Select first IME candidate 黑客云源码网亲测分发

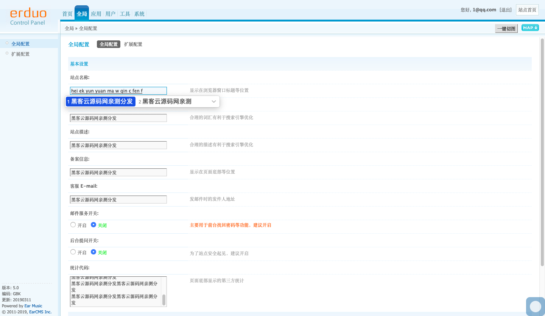coord(101,102)
